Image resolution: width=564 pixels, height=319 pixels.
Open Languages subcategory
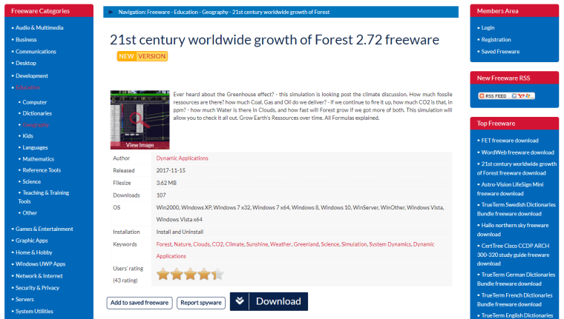point(35,147)
